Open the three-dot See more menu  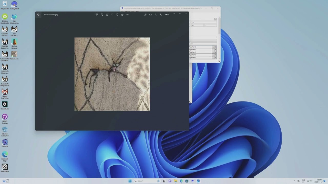click(x=127, y=15)
